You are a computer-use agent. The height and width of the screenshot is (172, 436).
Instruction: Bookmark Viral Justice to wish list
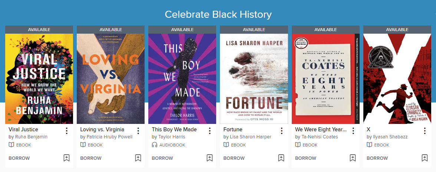pos(66,158)
